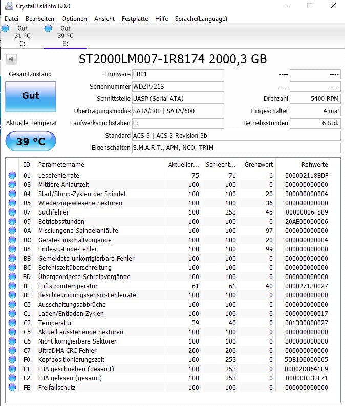Click status orb for Misslungene Spindelanläufe
Viewport: 345px width, 406px height.
pyautogui.click(x=12, y=230)
